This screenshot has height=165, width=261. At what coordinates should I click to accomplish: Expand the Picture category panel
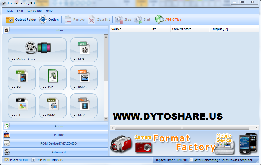coord(55,135)
